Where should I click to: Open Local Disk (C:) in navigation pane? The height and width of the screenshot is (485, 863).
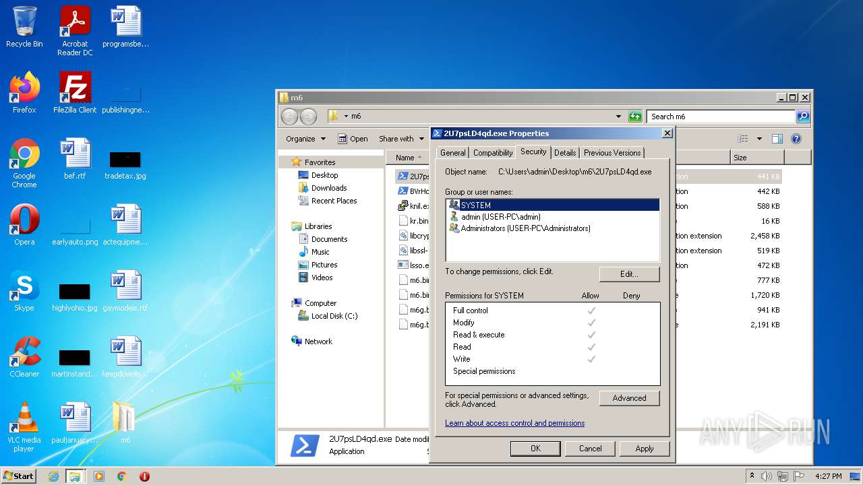tap(334, 316)
